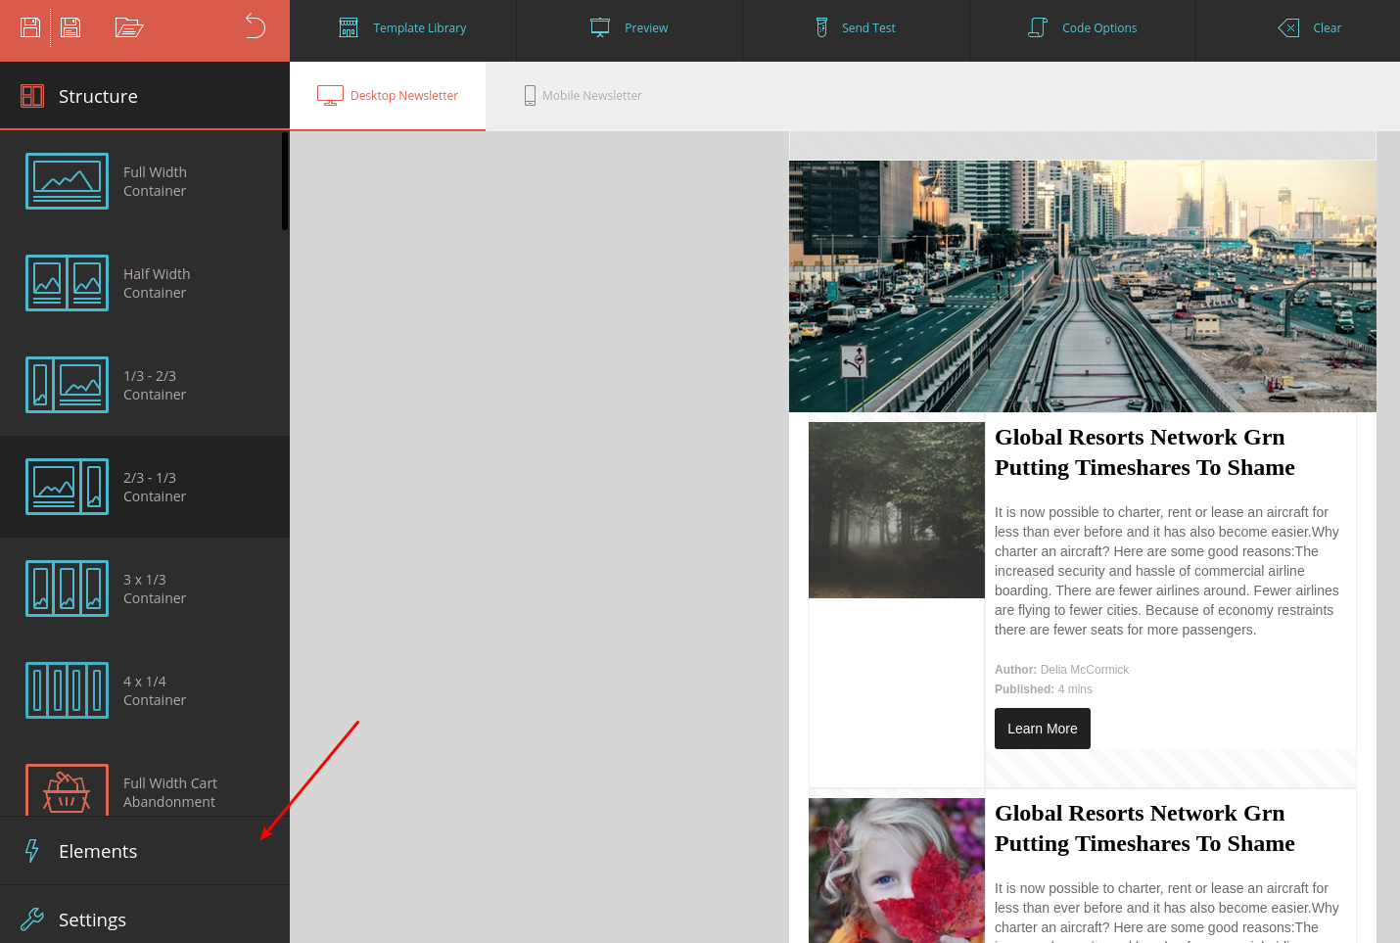This screenshot has height=943, width=1400.
Task: Click the Structure layout icon
Action: point(32,96)
